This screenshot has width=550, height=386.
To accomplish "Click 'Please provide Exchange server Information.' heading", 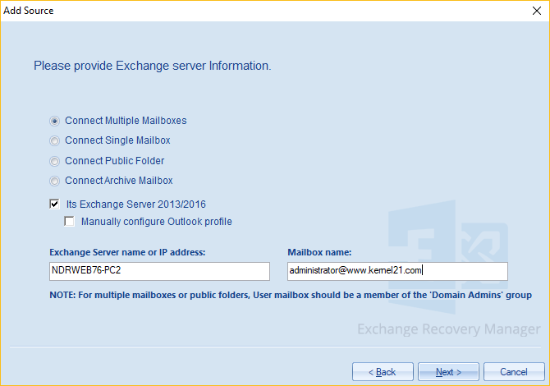I will coord(152,66).
